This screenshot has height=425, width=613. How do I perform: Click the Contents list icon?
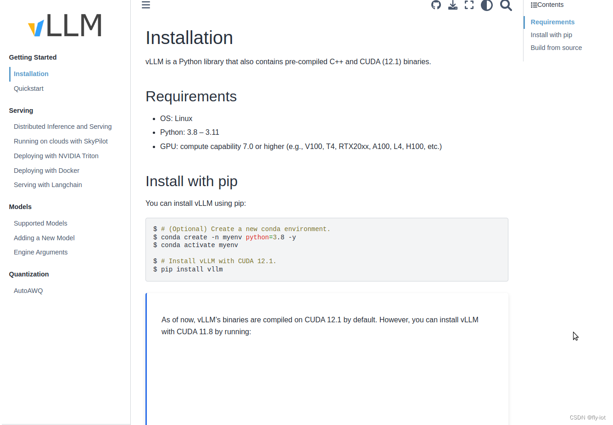534,5
